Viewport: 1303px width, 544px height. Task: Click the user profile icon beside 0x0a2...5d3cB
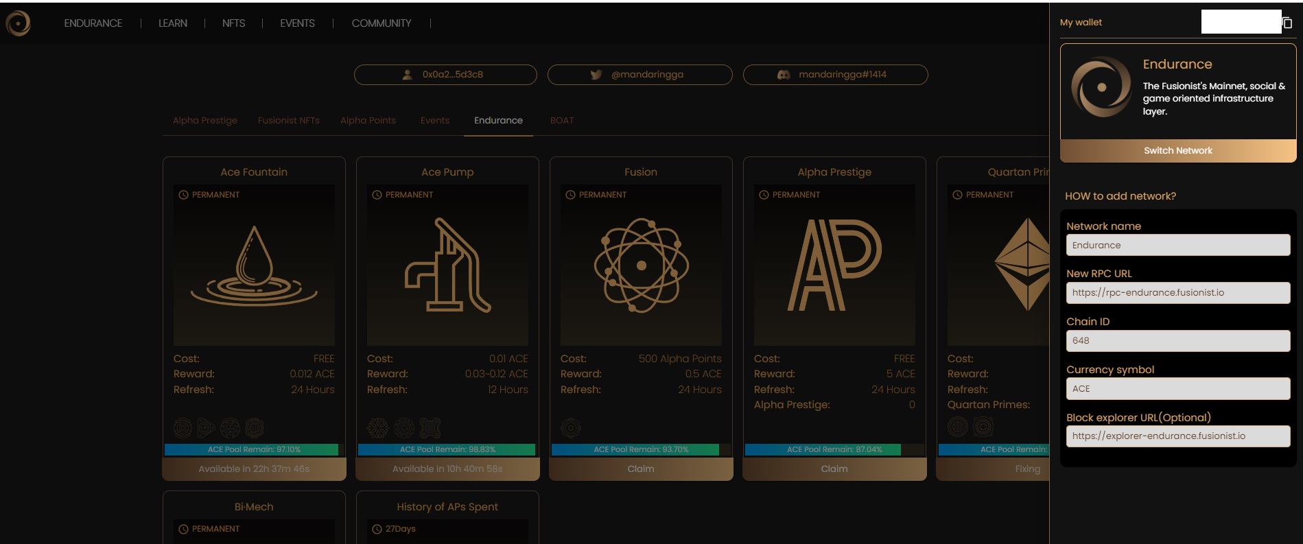click(x=408, y=75)
